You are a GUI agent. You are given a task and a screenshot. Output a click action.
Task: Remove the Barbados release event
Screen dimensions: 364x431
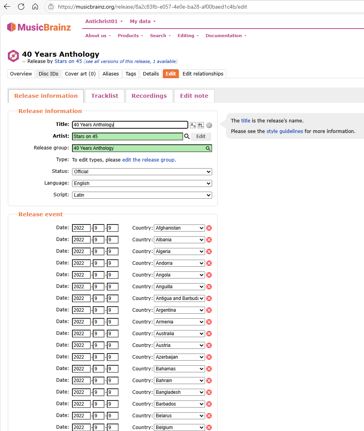point(209,404)
